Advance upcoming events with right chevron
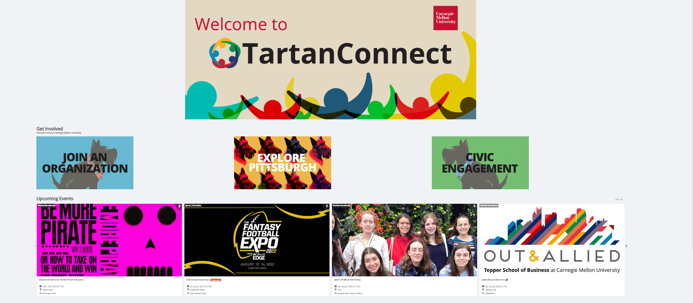This screenshot has width=693, height=303. coord(626,246)
